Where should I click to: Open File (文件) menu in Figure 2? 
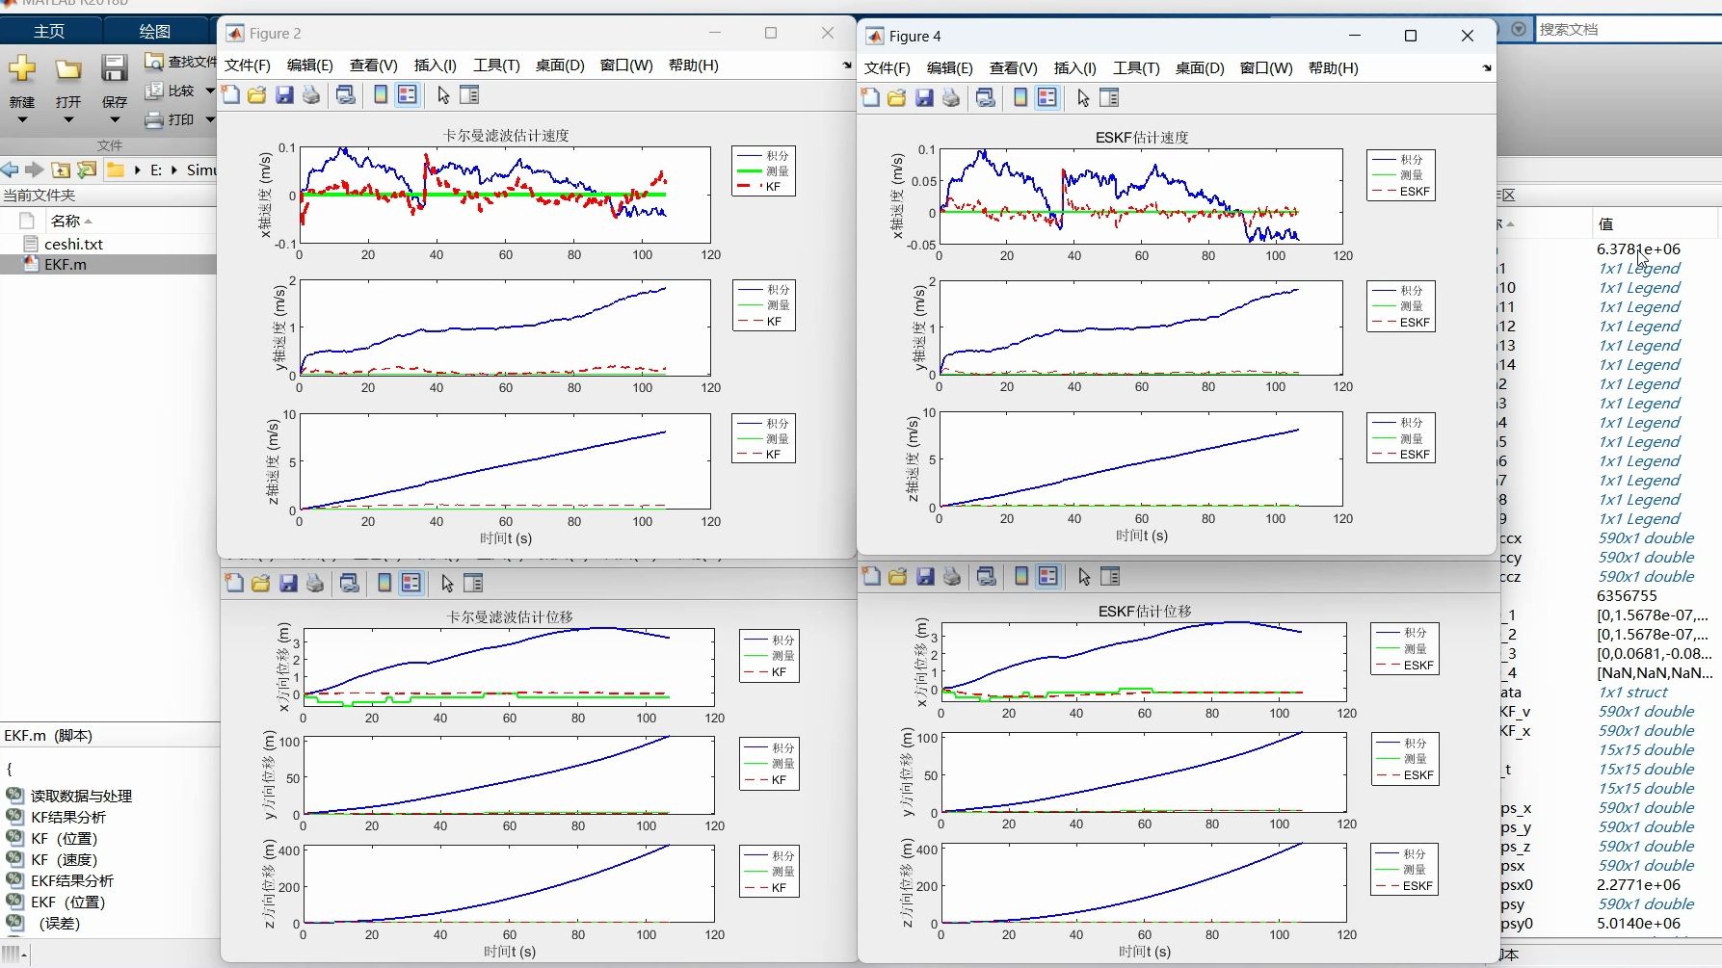(x=248, y=65)
